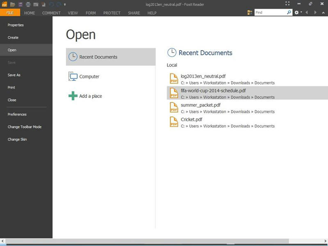Viewport: 328px width, 246px height.
Task: Click the horizontal scrollbar thumb
Action: point(148,241)
